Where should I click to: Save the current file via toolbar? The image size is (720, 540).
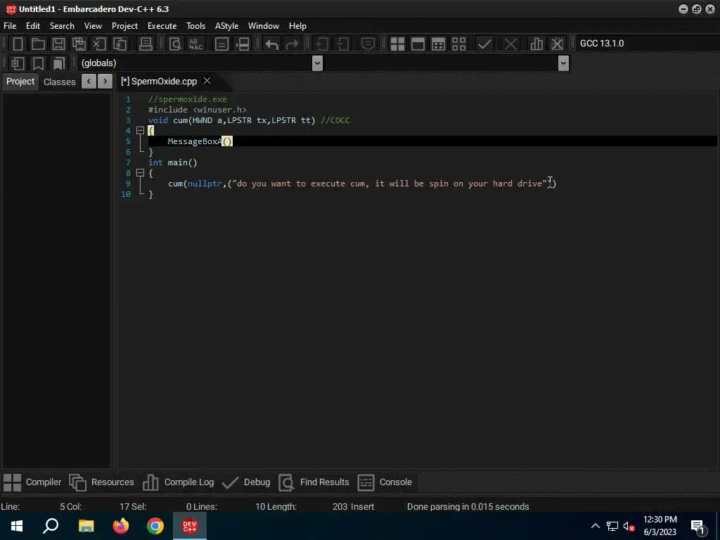[58, 44]
